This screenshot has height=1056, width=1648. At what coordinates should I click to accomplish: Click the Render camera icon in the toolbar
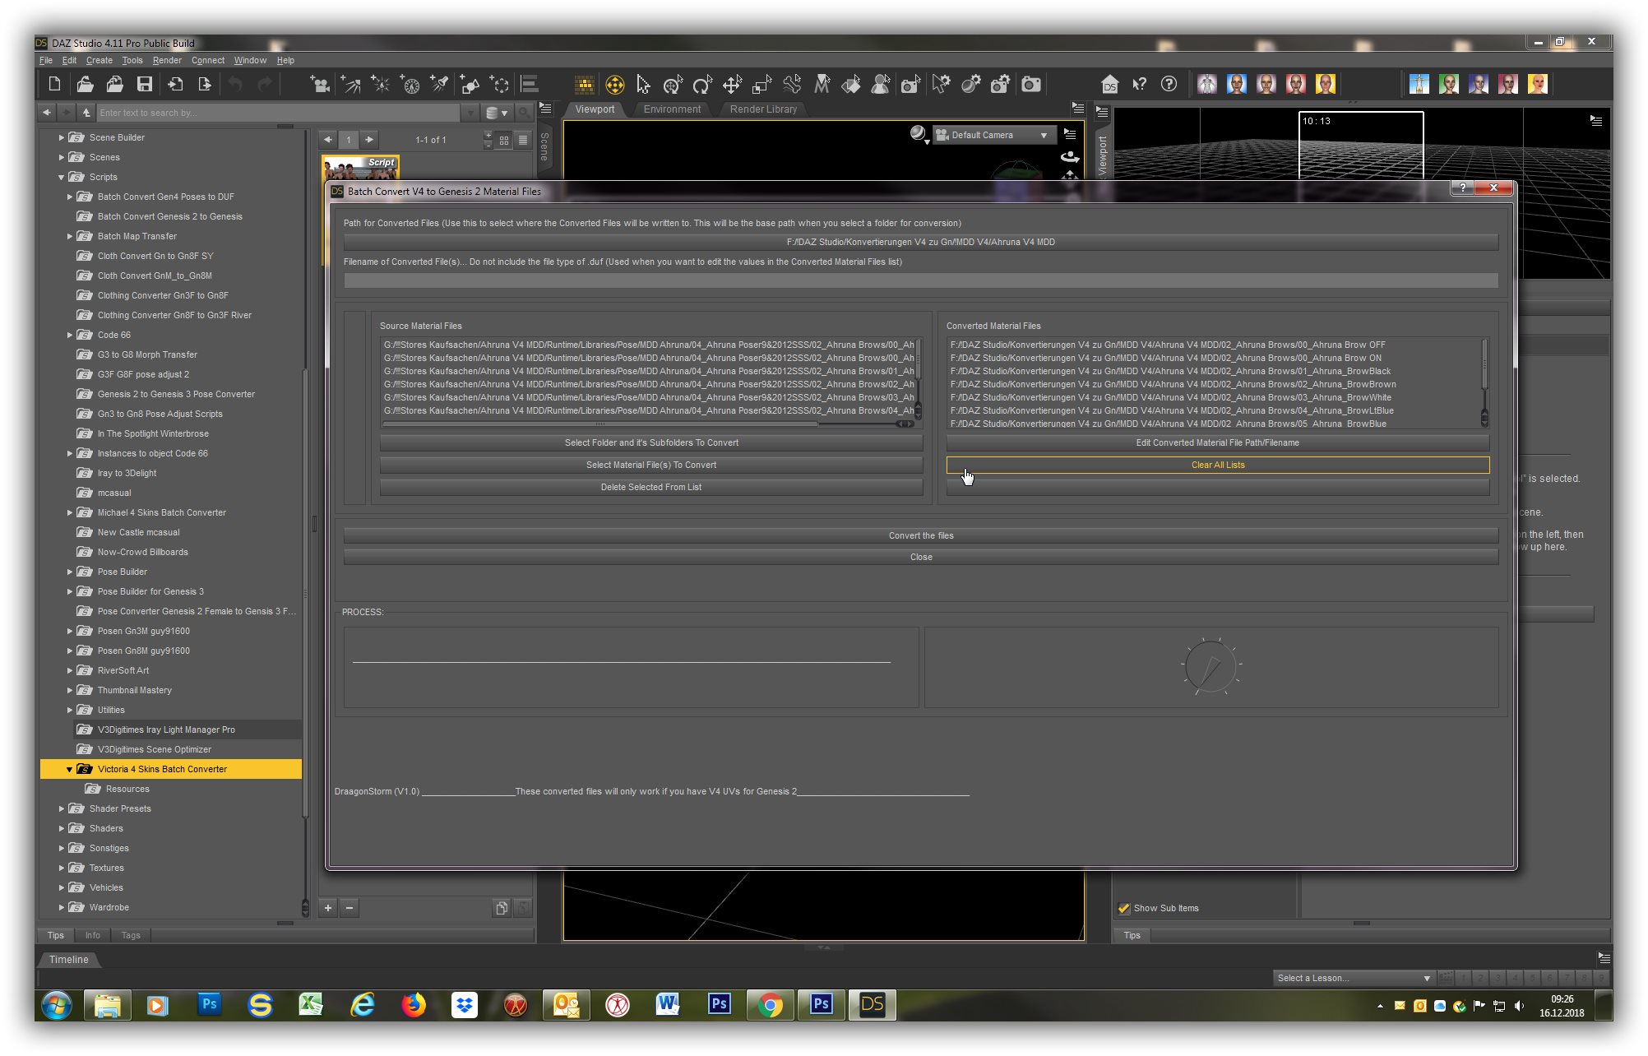pyautogui.click(x=1030, y=84)
